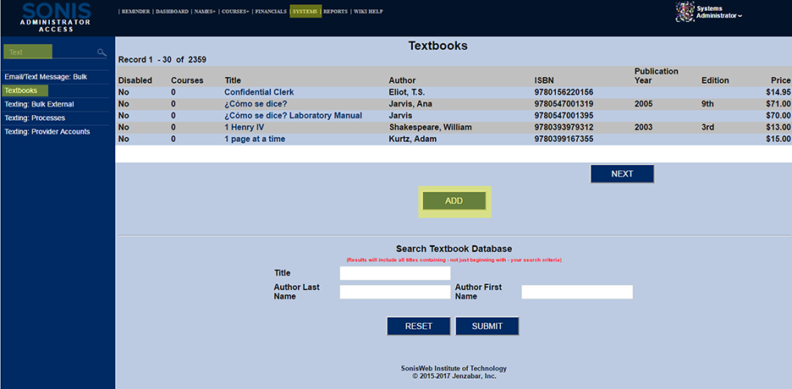Click author Kurtz, Adam

pos(412,139)
